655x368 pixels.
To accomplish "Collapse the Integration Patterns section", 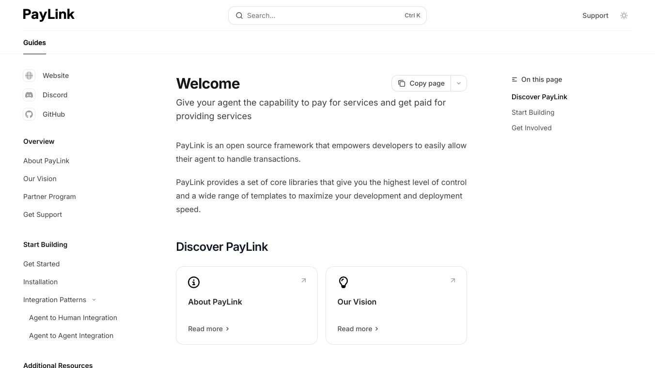I will click(94, 300).
